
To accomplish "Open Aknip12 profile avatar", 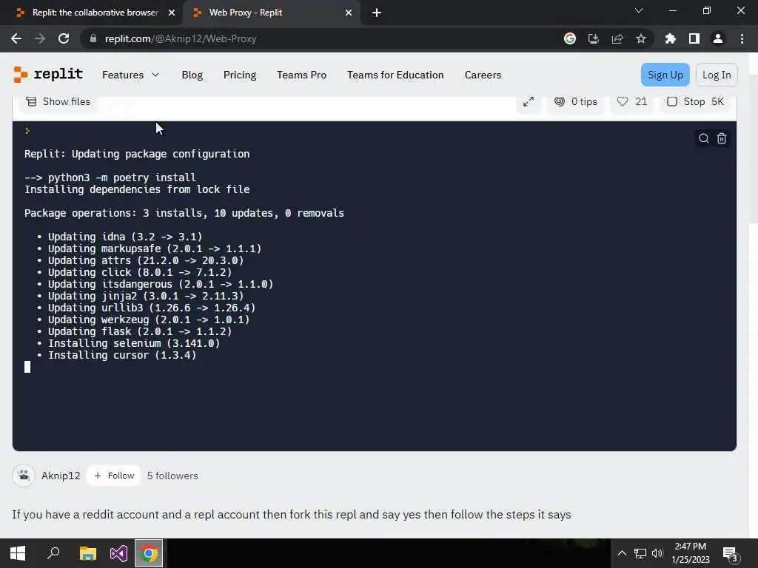I will (x=24, y=476).
